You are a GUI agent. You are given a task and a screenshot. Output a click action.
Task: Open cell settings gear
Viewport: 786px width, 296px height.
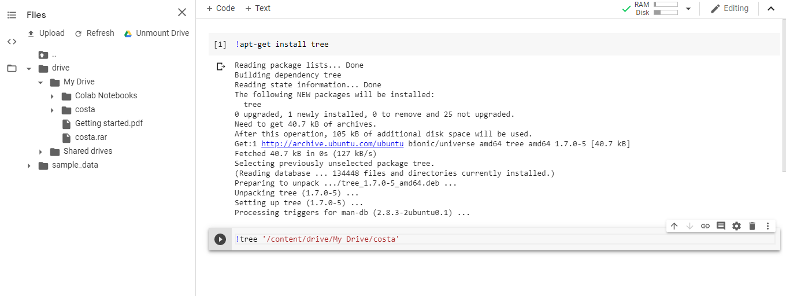tap(736, 226)
